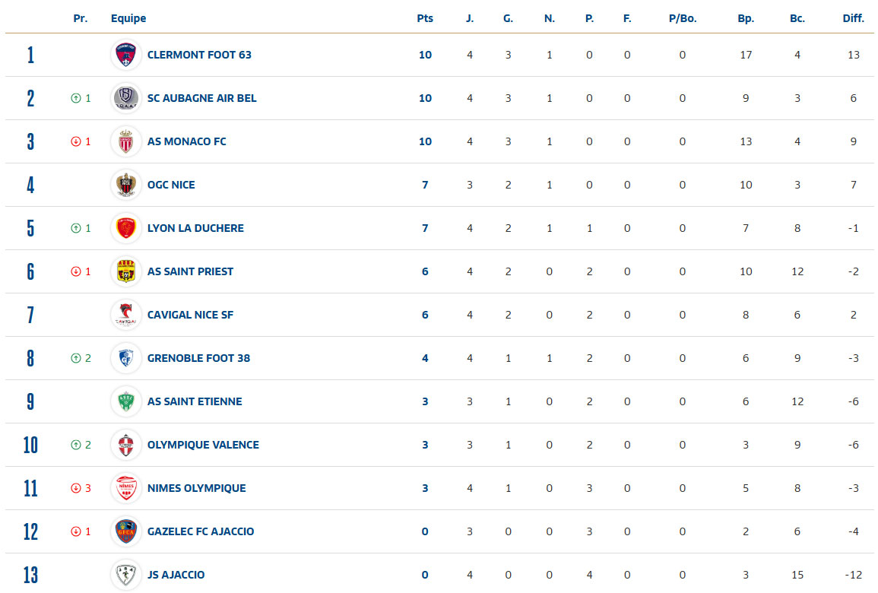Click the Grenoble Foot 38 logo
Viewport: 878px width, 593px height.
click(126, 358)
